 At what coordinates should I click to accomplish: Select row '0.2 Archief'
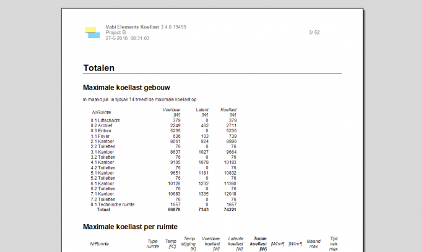click(163, 125)
